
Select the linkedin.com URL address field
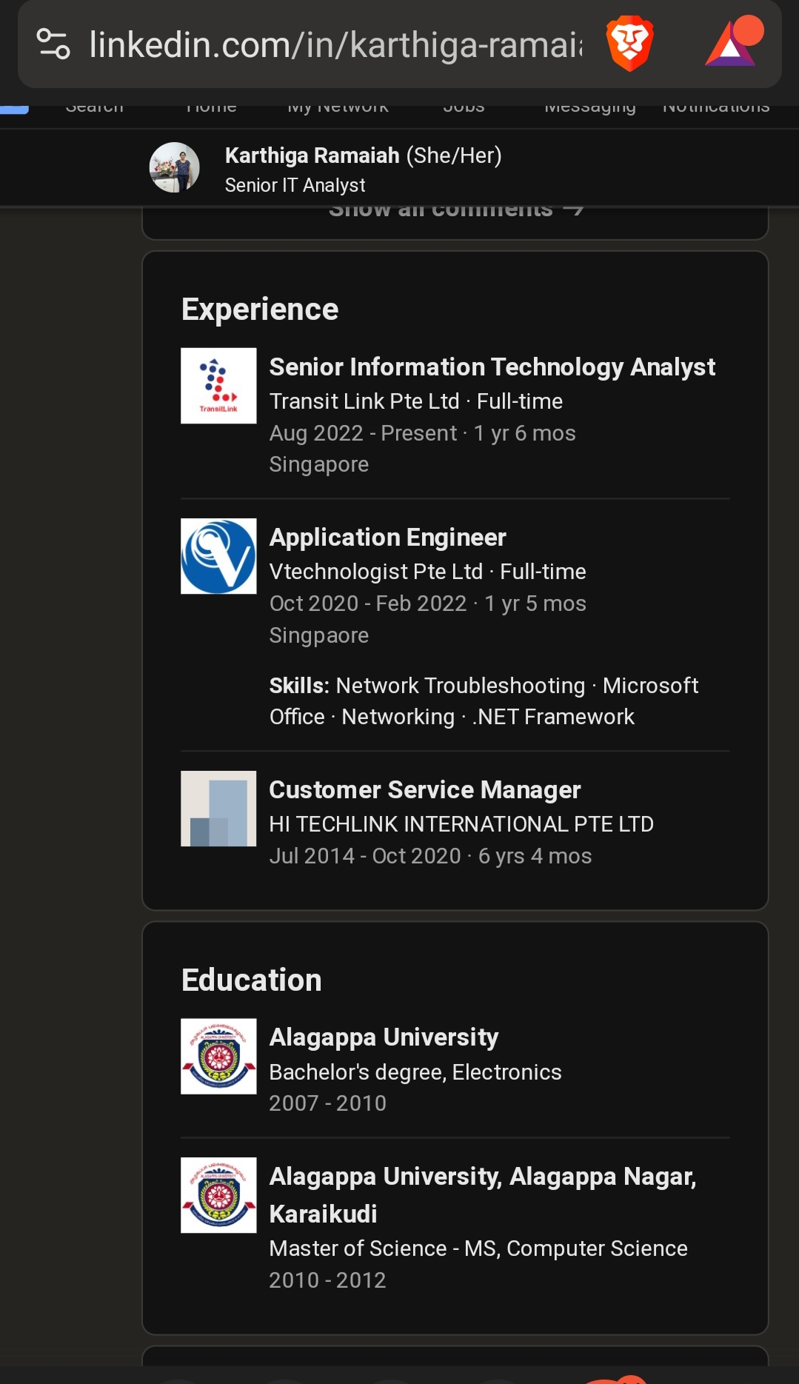click(335, 44)
